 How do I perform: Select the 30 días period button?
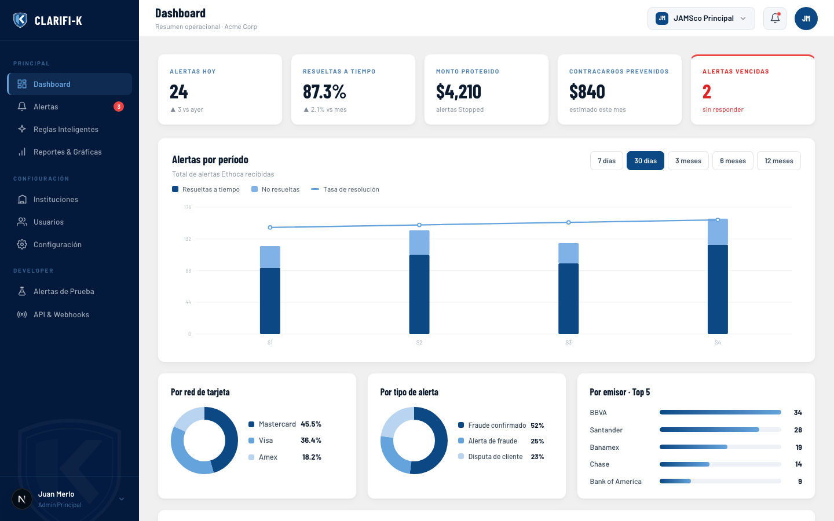(645, 161)
